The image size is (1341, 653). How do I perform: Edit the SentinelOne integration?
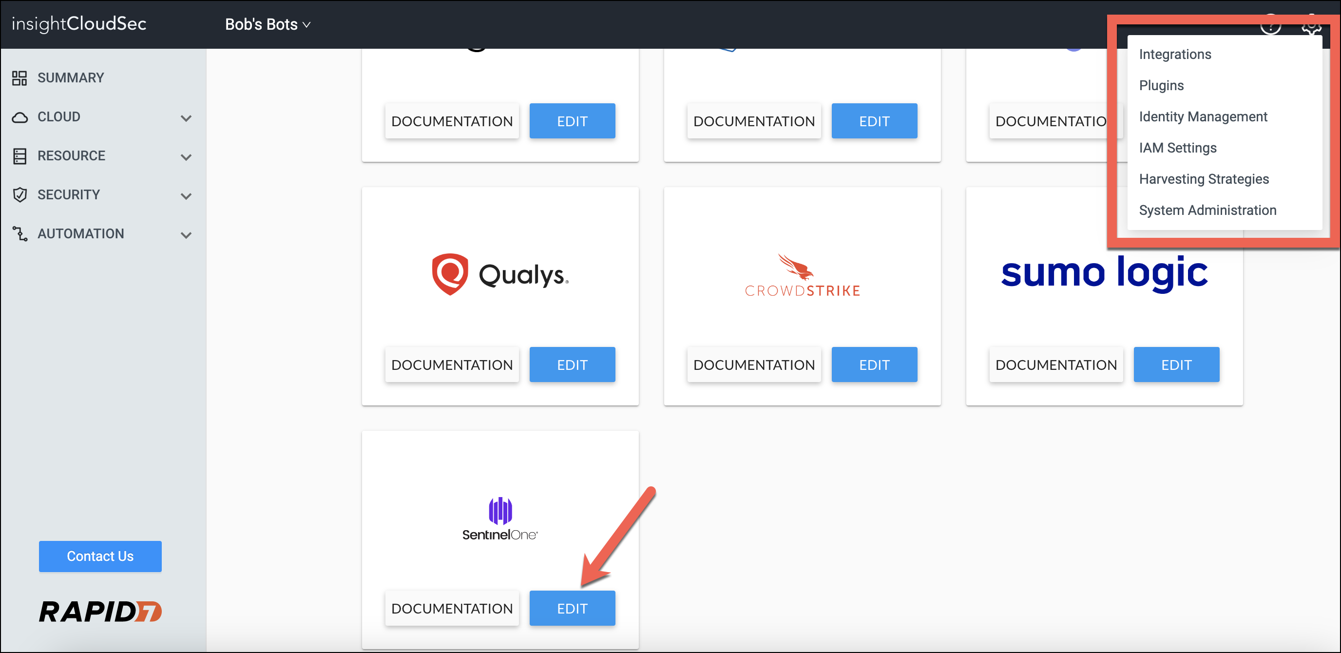point(572,608)
